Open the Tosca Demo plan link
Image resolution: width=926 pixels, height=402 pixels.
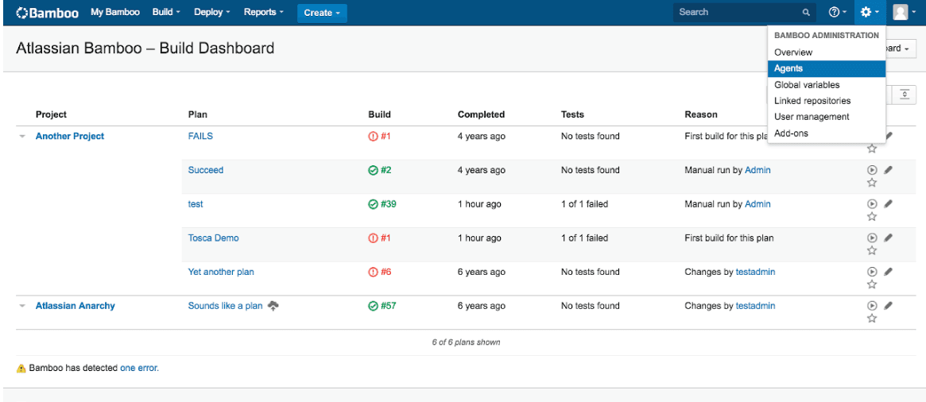pos(213,238)
